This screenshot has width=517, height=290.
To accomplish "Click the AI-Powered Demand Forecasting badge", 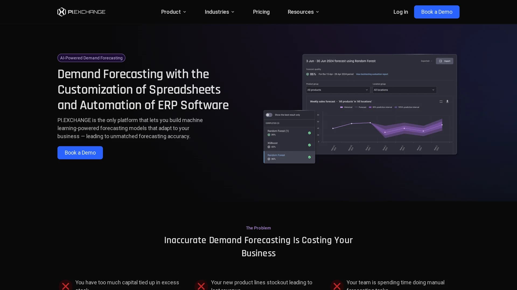I will tap(91, 58).
